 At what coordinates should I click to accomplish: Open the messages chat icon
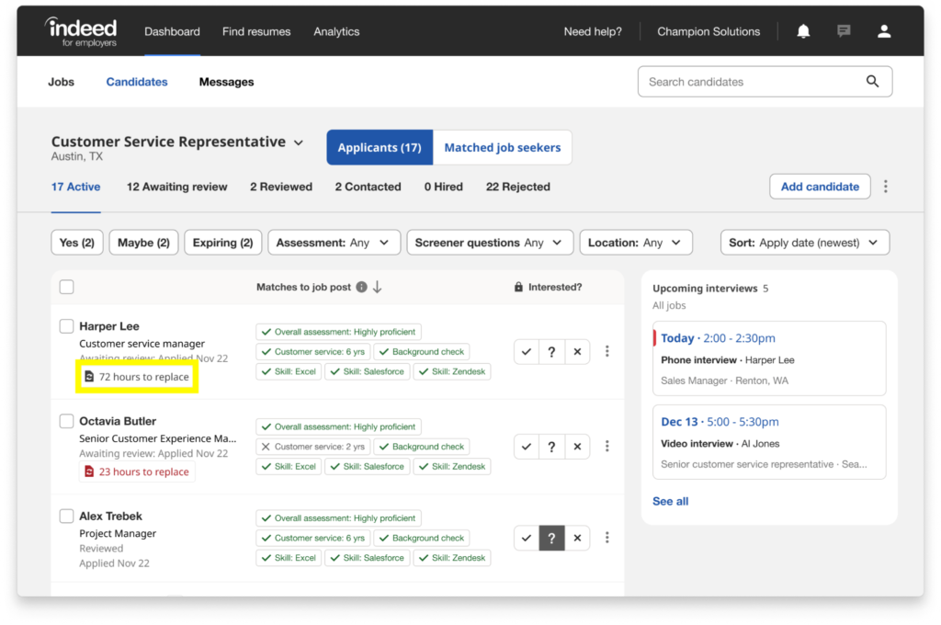pyautogui.click(x=843, y=30)
